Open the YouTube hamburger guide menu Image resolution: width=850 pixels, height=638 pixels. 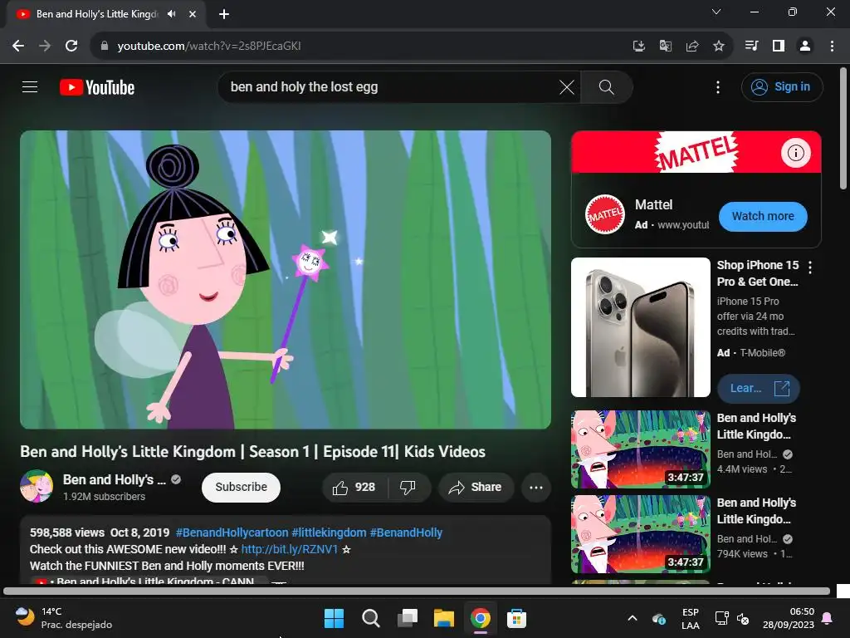pyautogui.click(x=30, y=86)
